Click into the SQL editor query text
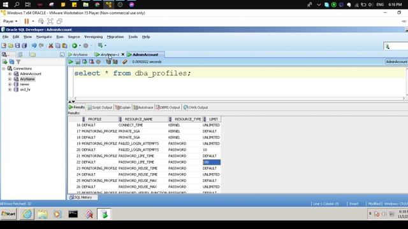Screen dimensions: 408x229 133,73
